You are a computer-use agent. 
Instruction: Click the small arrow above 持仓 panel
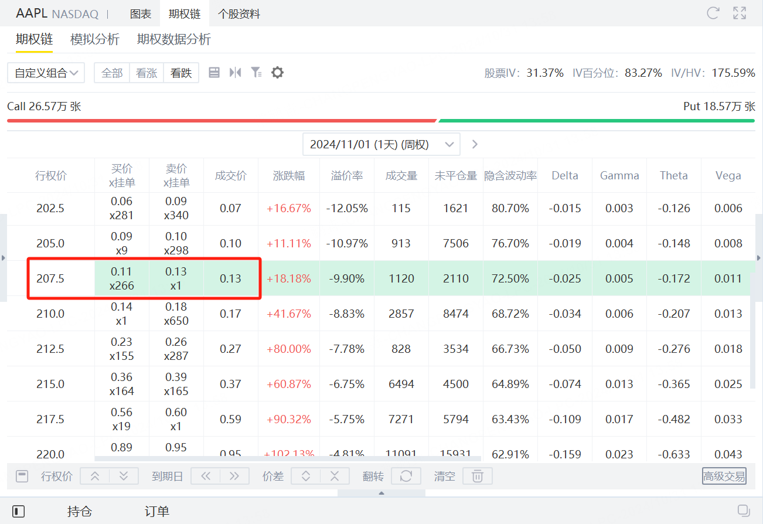381,493
